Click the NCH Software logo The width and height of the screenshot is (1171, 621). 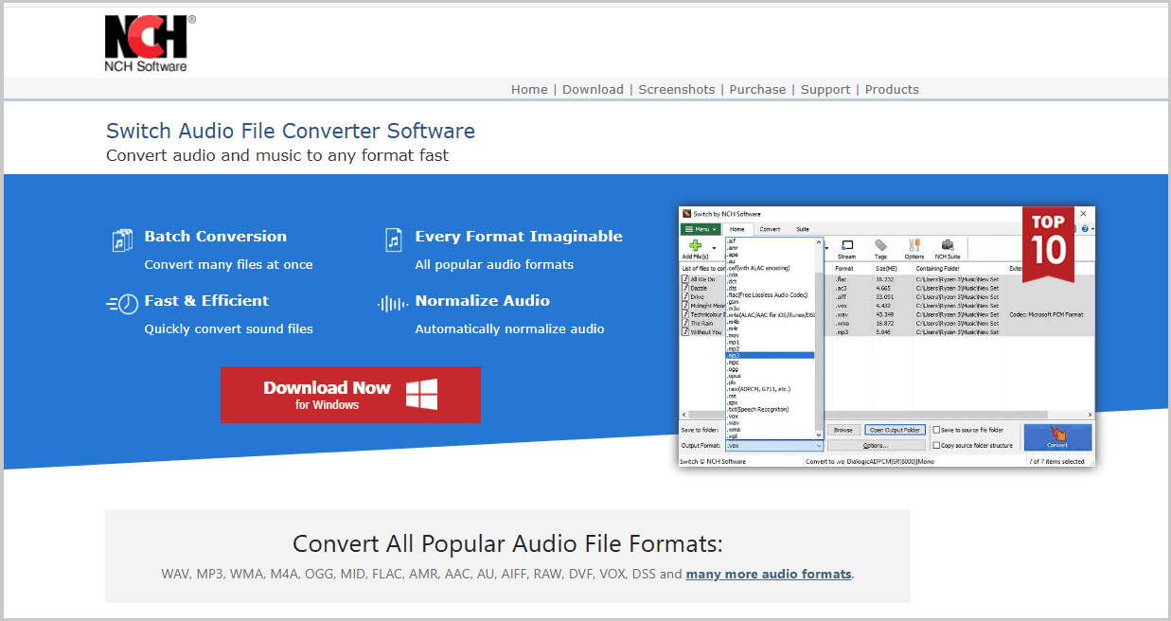pyautogui.click(x=150, y=44)
